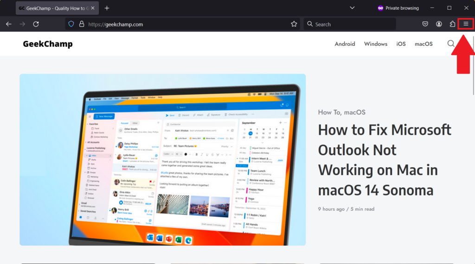Viewport: 475px width, 264px height.
Task: Expand the list all tabs chevron
Action: point(352,8)
